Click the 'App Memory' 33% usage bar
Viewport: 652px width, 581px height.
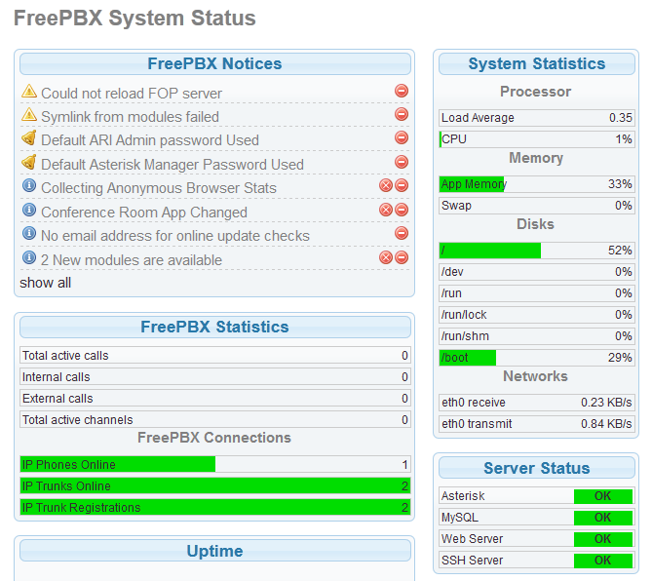[x=537, y=184]
